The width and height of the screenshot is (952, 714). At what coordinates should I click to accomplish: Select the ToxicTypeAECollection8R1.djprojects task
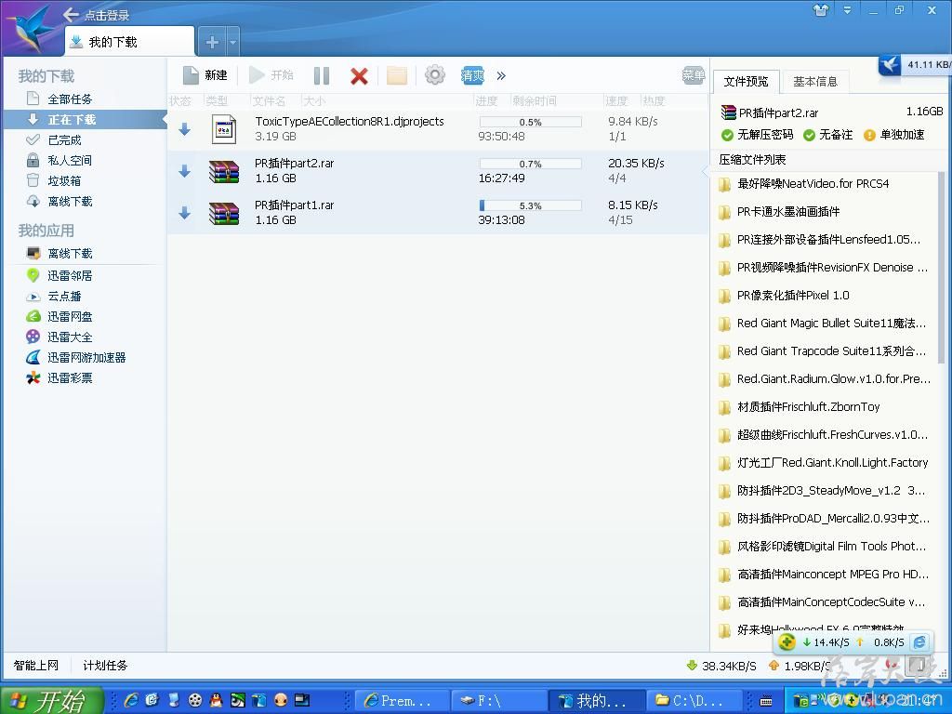click(x=438, y=128)
